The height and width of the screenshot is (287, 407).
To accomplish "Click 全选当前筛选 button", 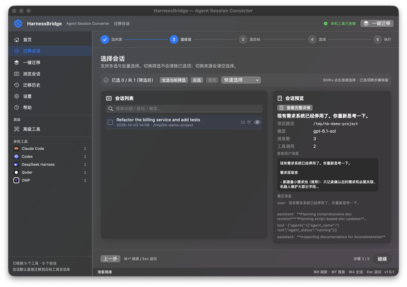I will point(174,80).
